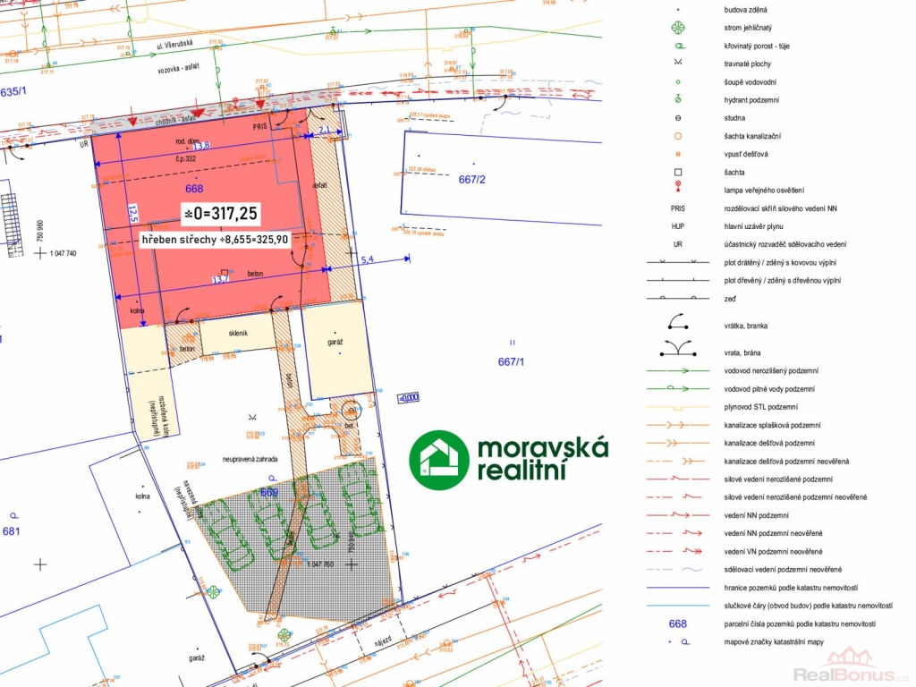Click the green house icon in logo
The image size is (916, 687).
(x=439, y=460)
